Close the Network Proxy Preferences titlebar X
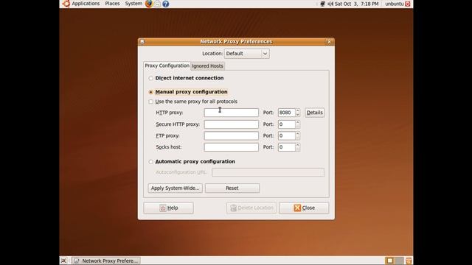This screenshot has width=472, height=265. (329, 42)
